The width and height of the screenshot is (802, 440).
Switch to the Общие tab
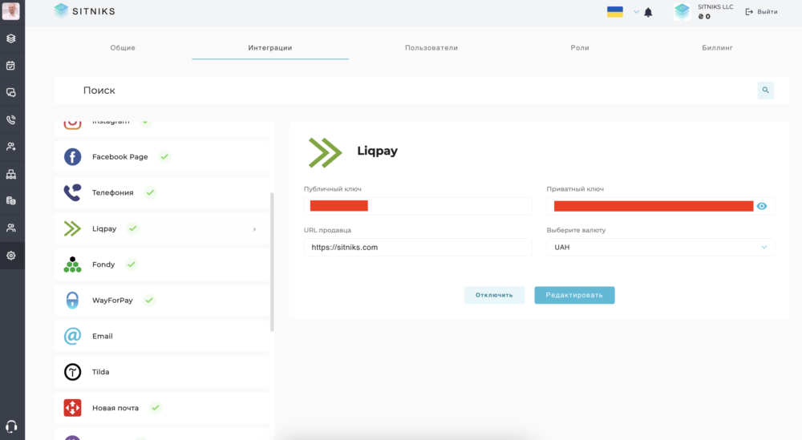[123, 47]
